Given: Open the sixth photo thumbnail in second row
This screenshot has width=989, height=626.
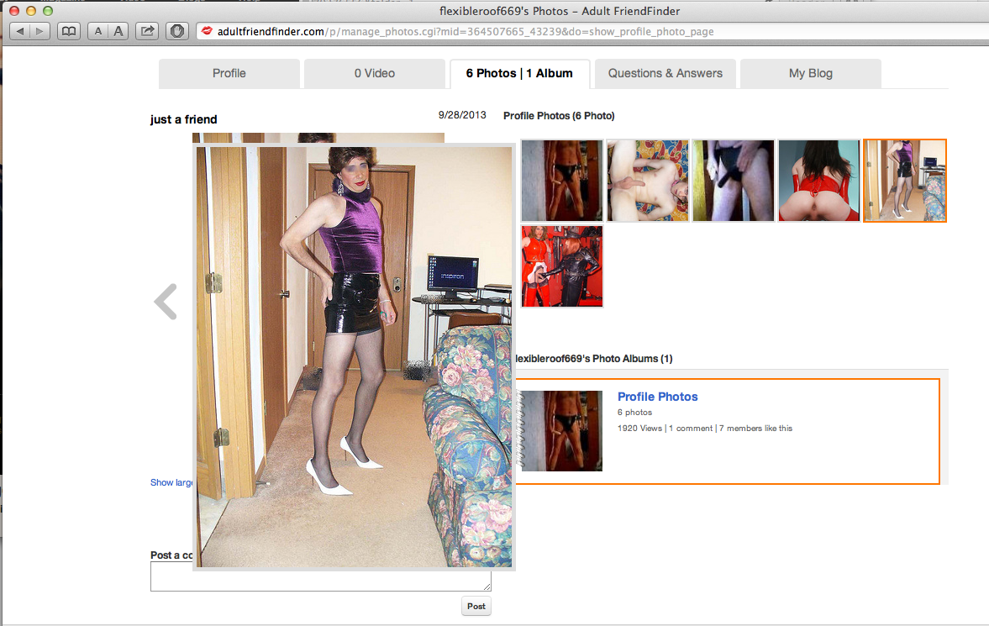Looking at the screenshot, I should click(561, 266).
